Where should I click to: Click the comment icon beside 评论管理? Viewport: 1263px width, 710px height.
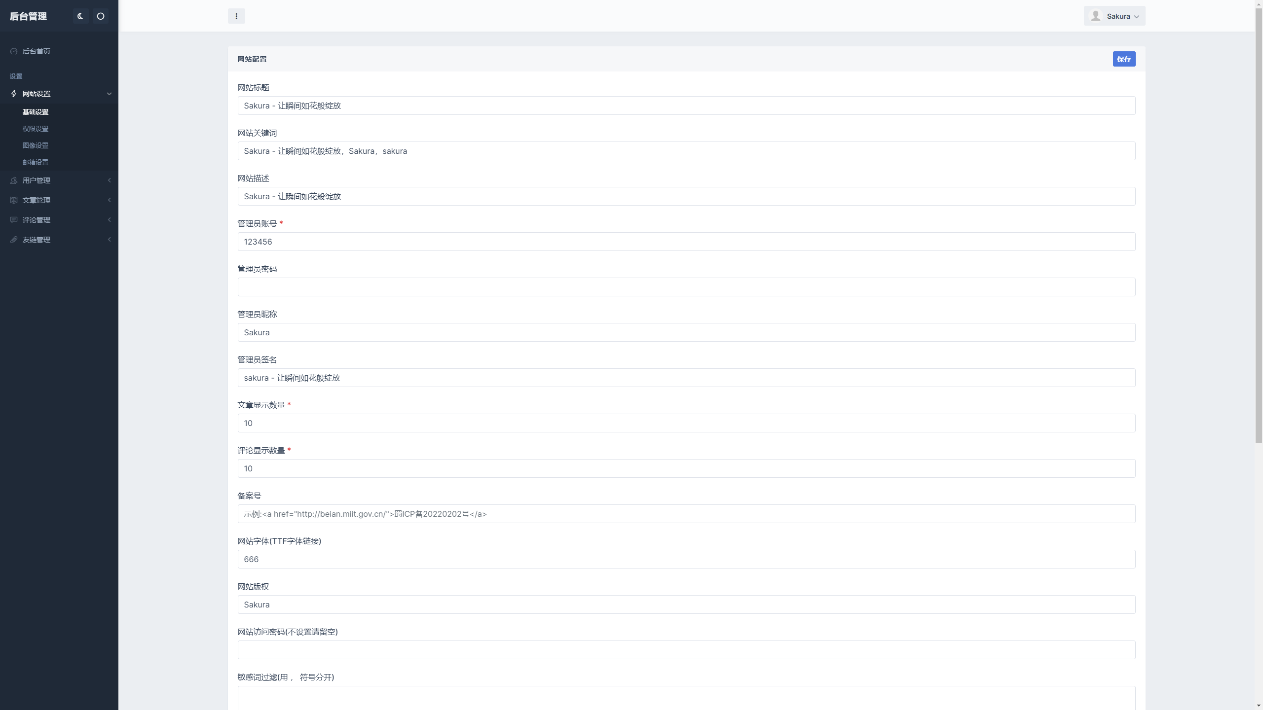(14, 220)
